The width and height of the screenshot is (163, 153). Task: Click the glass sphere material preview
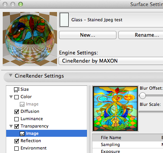pyautogui.click(x=30, y=39)
